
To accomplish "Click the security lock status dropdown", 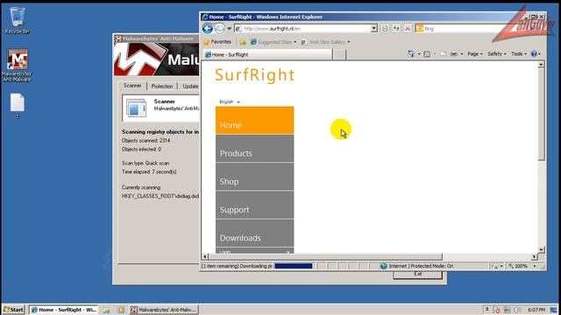I will (497, 266).
